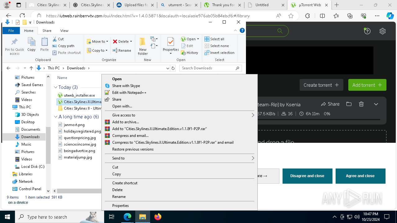397x223 pixels.
Task: Click the Paste ribbon icon
Action: (x=44, y=44)
